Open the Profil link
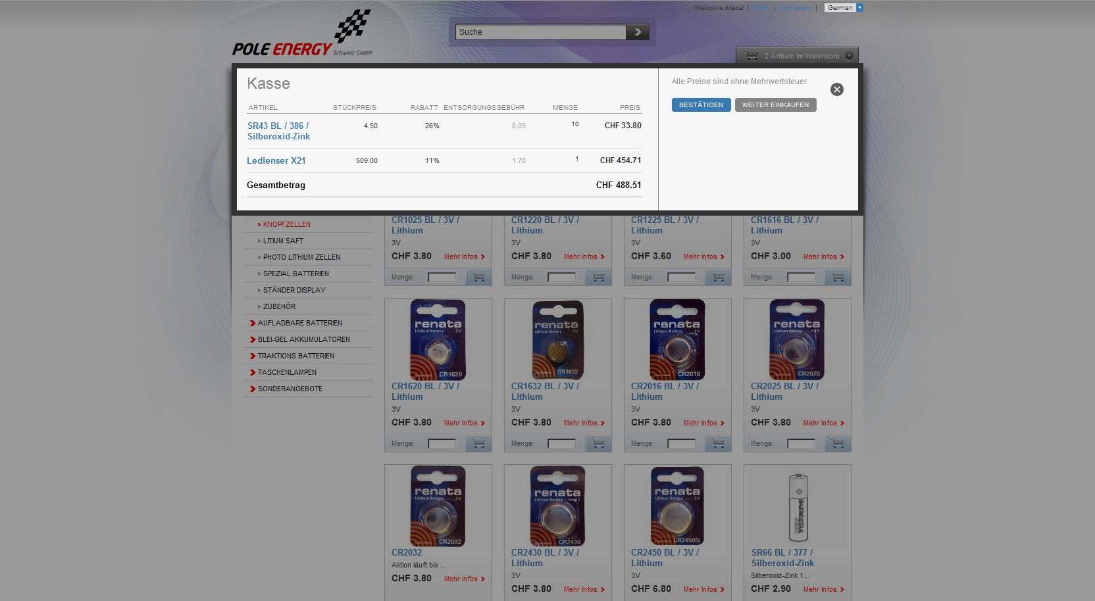Screen dimensions: 1095x601 click(x=761, y=8)
